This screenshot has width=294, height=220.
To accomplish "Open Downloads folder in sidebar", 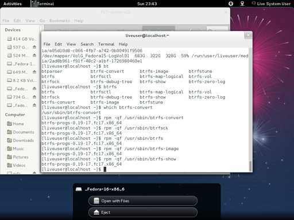I will pyautogui.click(x=20, y=140).
